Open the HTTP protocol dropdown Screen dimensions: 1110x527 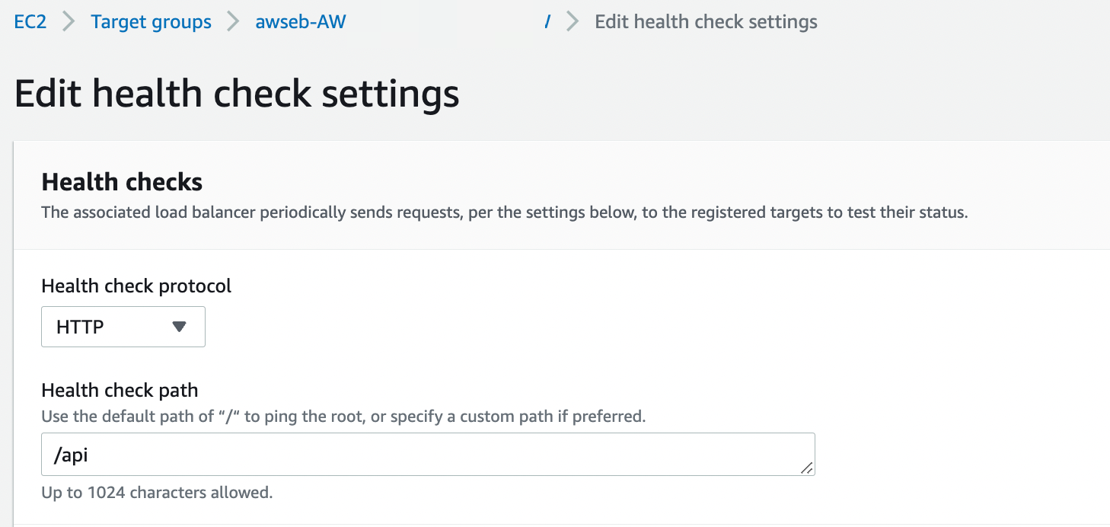coord(123,327)
